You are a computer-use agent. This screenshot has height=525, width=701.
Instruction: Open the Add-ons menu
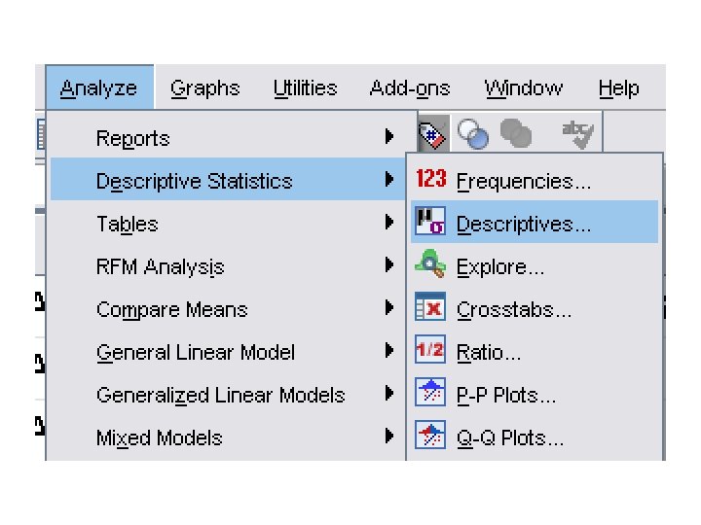click(410, 88)
